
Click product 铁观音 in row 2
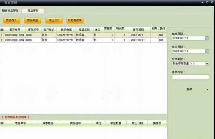(x=80, y=40)
